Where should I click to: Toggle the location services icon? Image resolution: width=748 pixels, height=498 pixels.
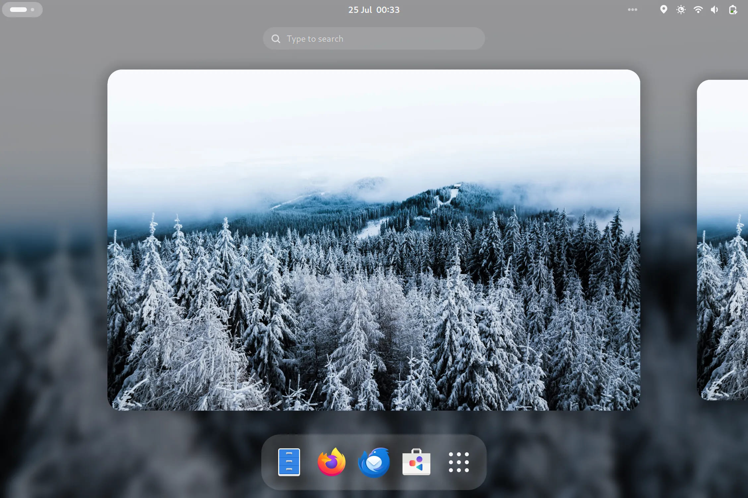663,10
